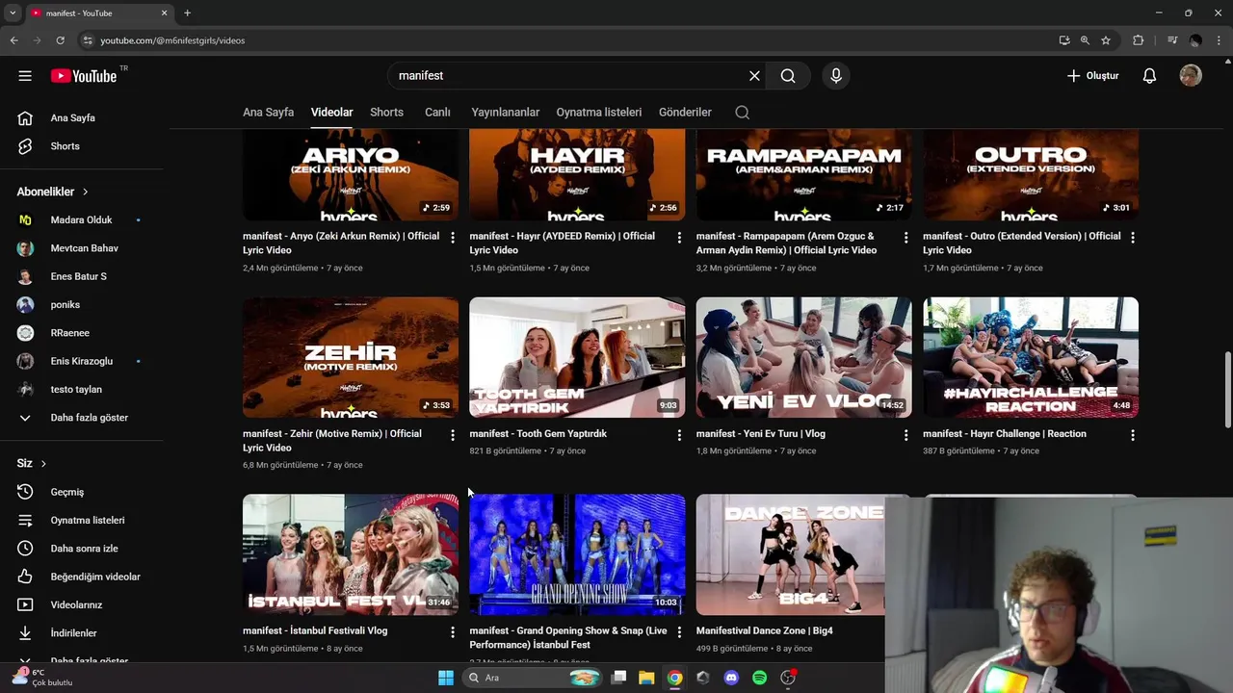
Task: Open OBS Studio from the taskbar
Action: [788, 678]
